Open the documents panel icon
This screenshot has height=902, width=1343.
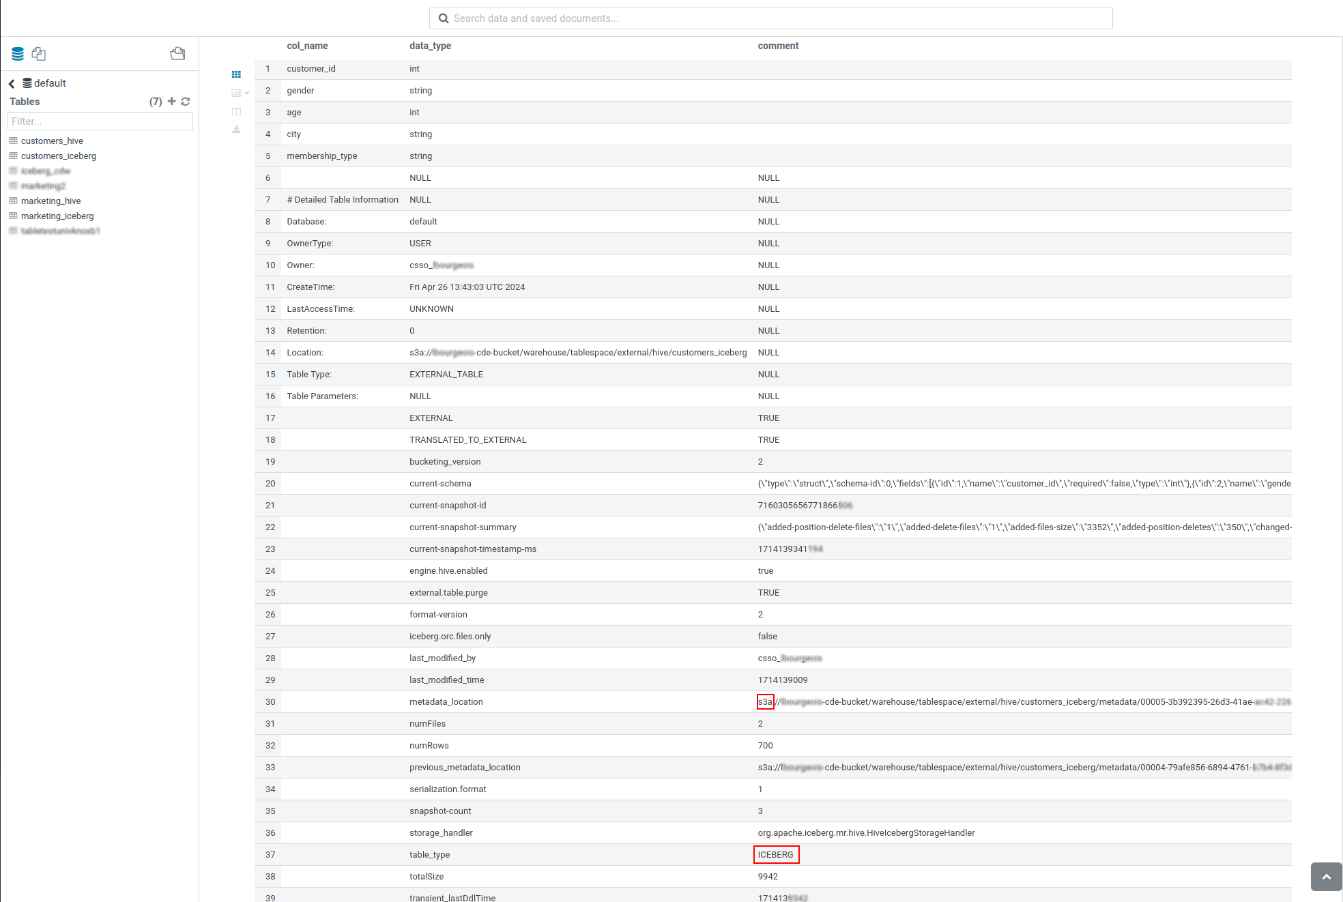click(x=39, y=54)
